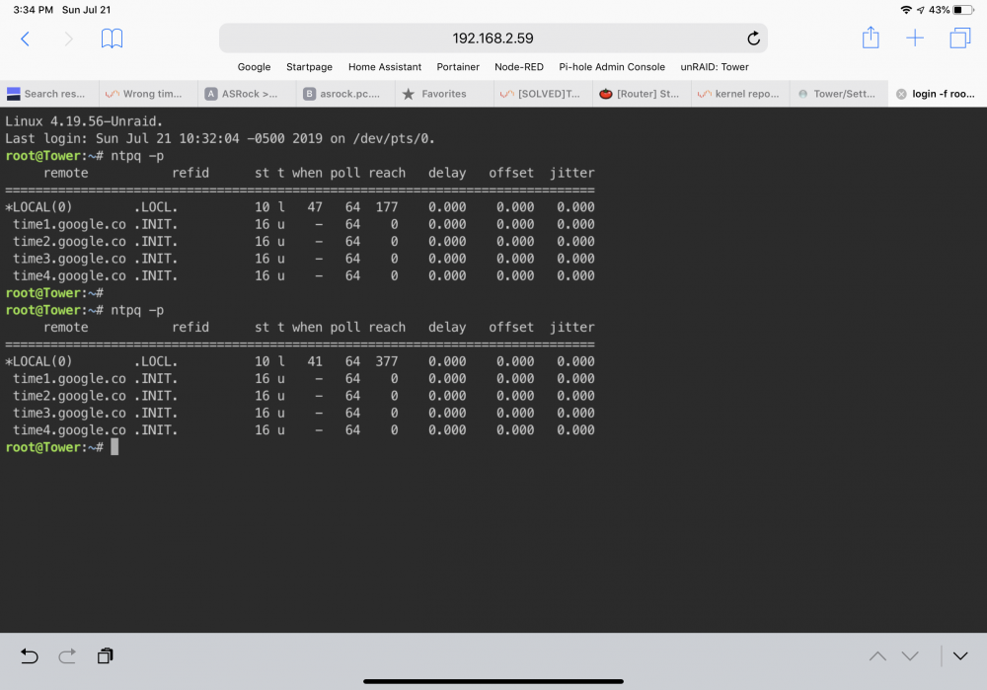987x690 pixels.
Task: Tap the next field down chevron
Action: pos(910,656)
